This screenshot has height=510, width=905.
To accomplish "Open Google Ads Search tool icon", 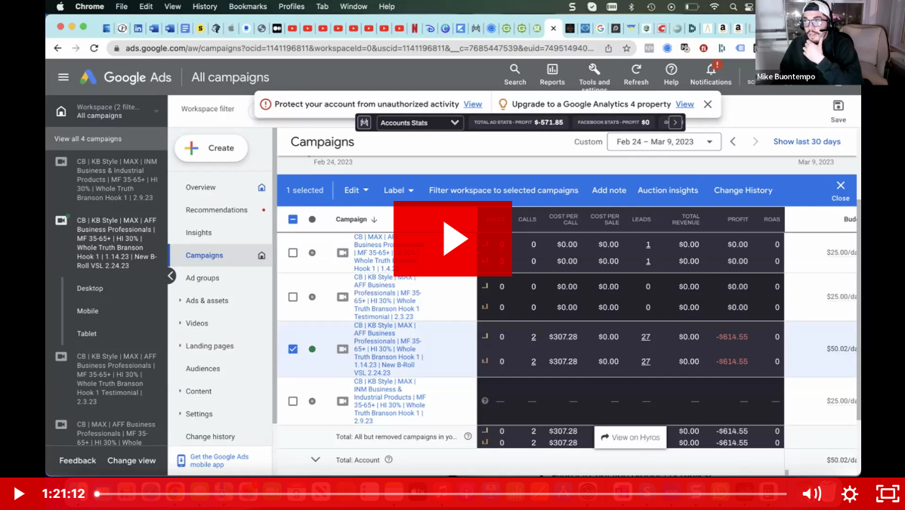I will [514, 70].
